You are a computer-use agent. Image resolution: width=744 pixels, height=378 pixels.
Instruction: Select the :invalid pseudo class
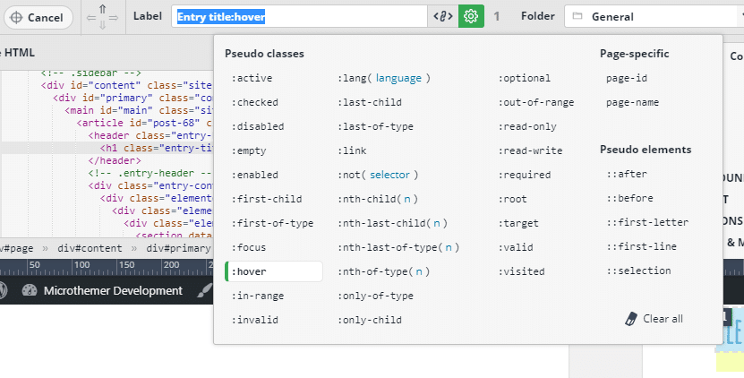tap(255, 320)
